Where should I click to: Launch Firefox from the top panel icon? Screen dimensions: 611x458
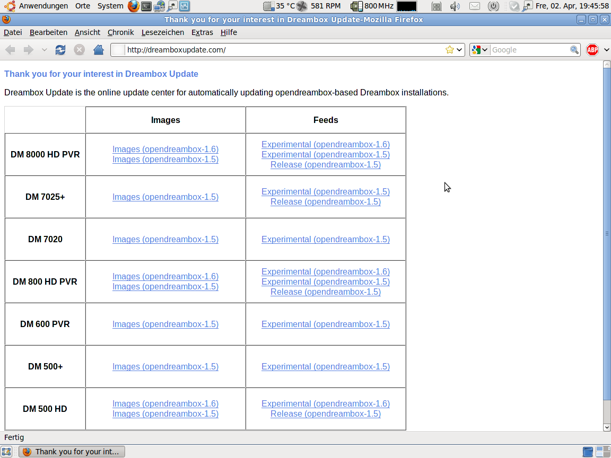coord(134,6)
